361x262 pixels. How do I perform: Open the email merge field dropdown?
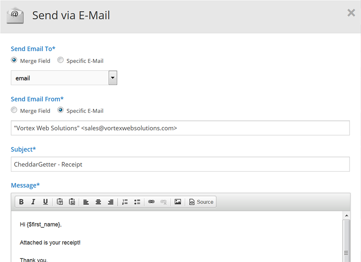[x=113, y=78]
